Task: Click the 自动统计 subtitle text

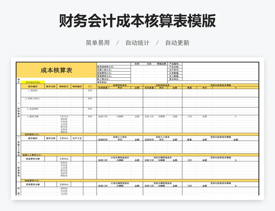Action: [137, 43]
